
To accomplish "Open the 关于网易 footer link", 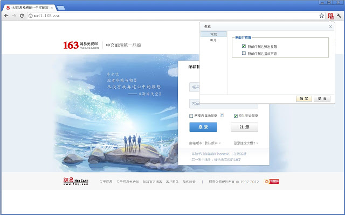I will tap(106, 182).
